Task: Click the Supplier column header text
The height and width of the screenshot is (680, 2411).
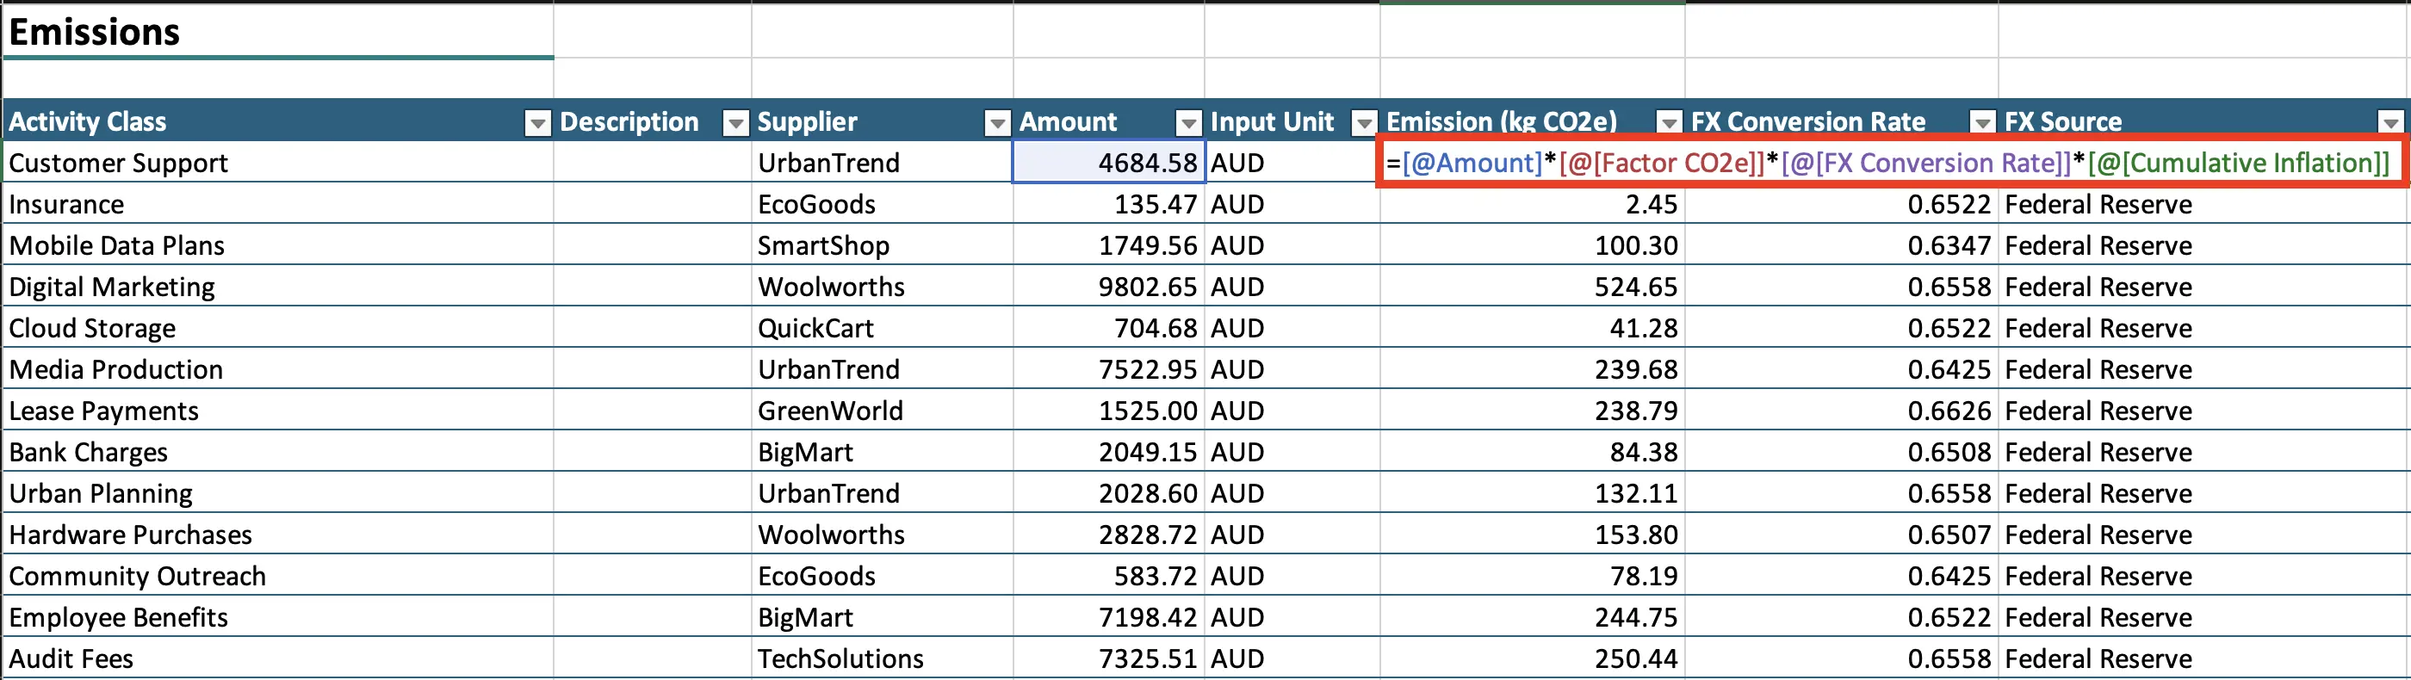Action: pos(807,121)
